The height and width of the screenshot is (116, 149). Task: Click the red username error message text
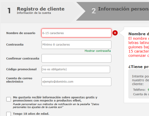pyautogui.click(x=139, y=47)
